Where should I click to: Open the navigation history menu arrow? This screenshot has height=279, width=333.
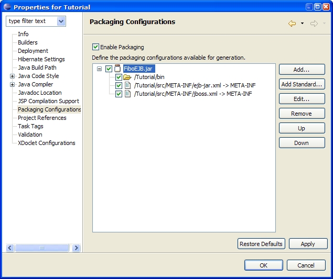[303, 24]
